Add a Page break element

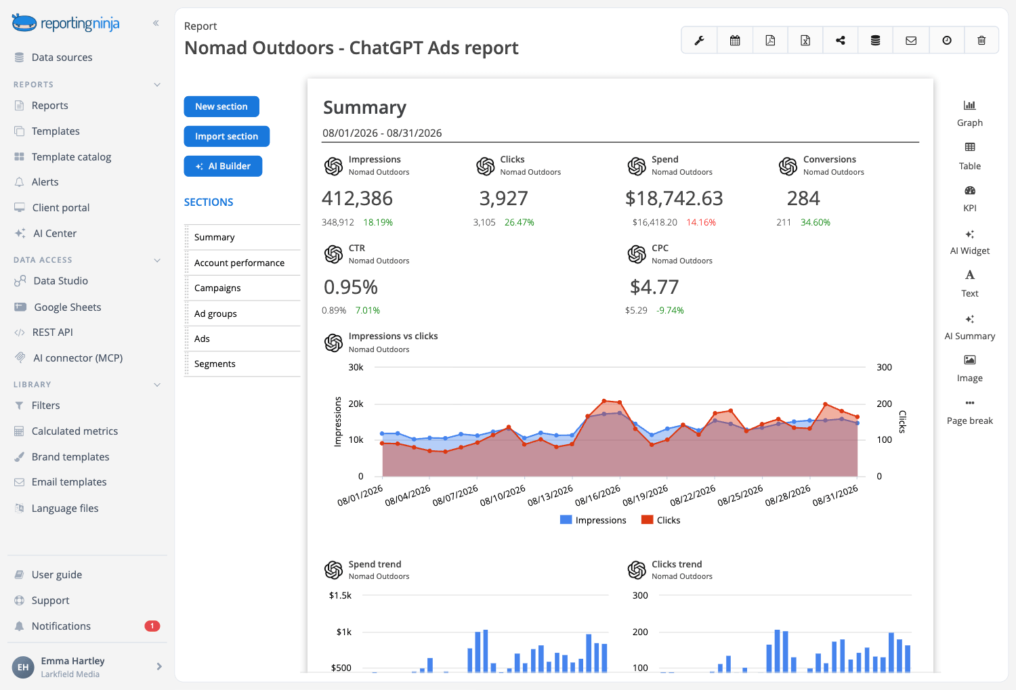click(970, 411)
